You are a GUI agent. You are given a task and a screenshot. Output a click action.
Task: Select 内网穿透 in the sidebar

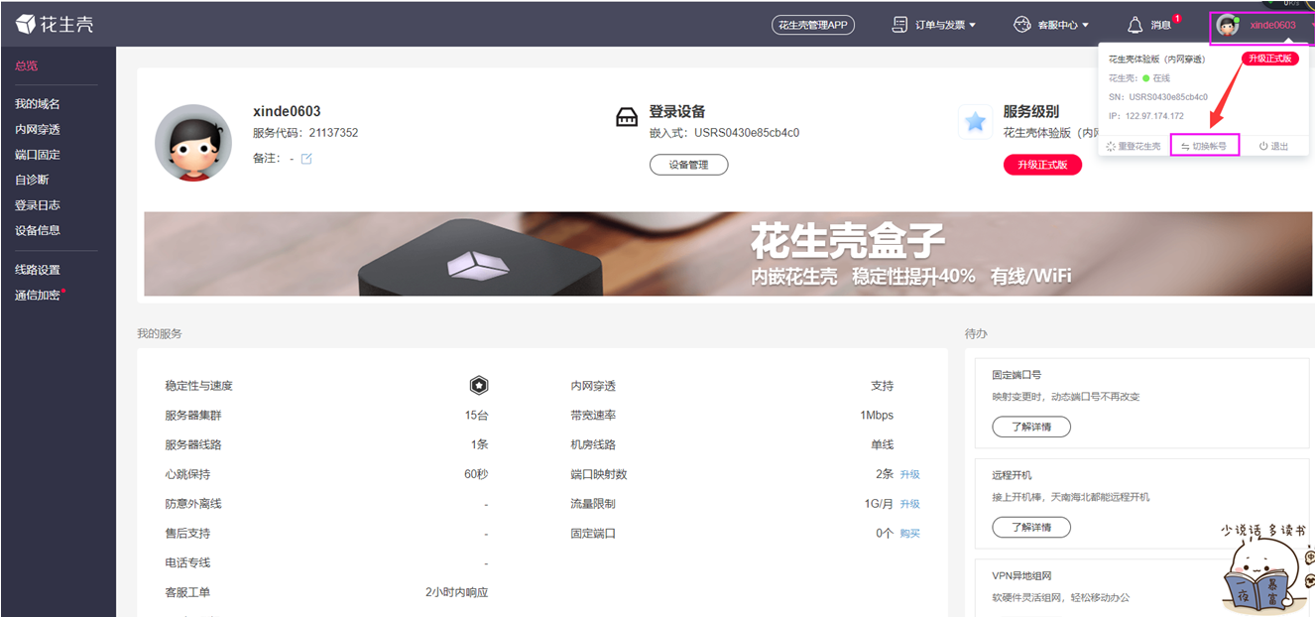pos(38,129)
